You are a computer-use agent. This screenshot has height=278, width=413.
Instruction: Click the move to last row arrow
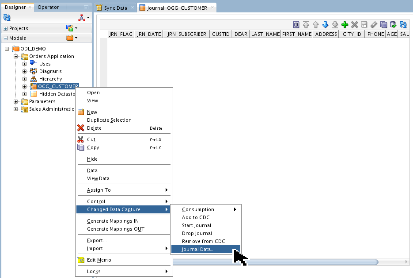tap(335, 25)
